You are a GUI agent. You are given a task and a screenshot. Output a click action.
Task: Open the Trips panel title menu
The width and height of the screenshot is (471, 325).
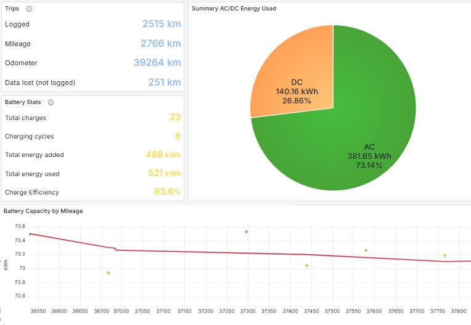click(12, 9)
